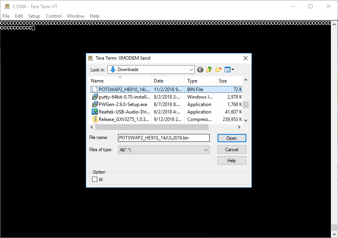This screenshot has width=338, height=238.
Task: Open the Edit menu
Action: (19, 16)
